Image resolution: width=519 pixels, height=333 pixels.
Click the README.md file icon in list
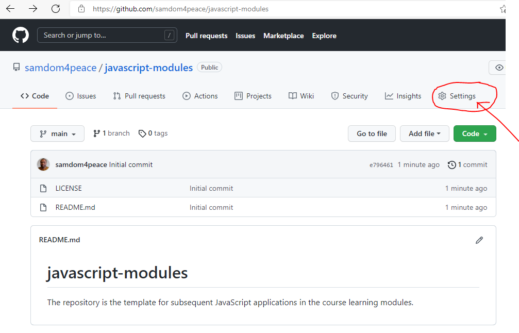(43, 208)
